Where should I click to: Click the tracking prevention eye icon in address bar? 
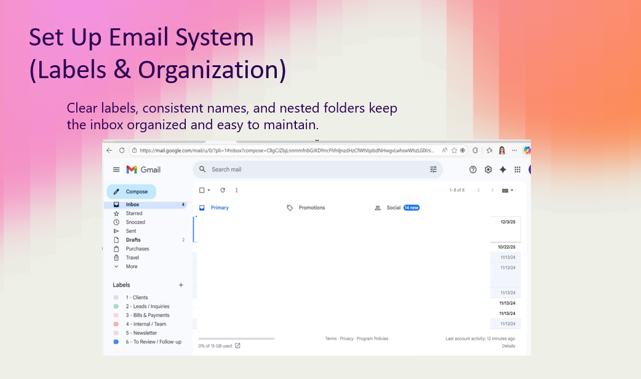pyautogui.click(x=463, y=151)
